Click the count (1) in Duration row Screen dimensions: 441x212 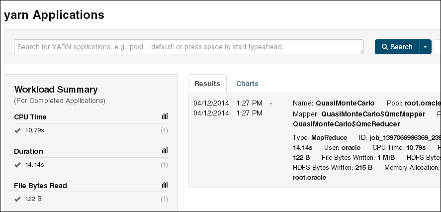165,165
